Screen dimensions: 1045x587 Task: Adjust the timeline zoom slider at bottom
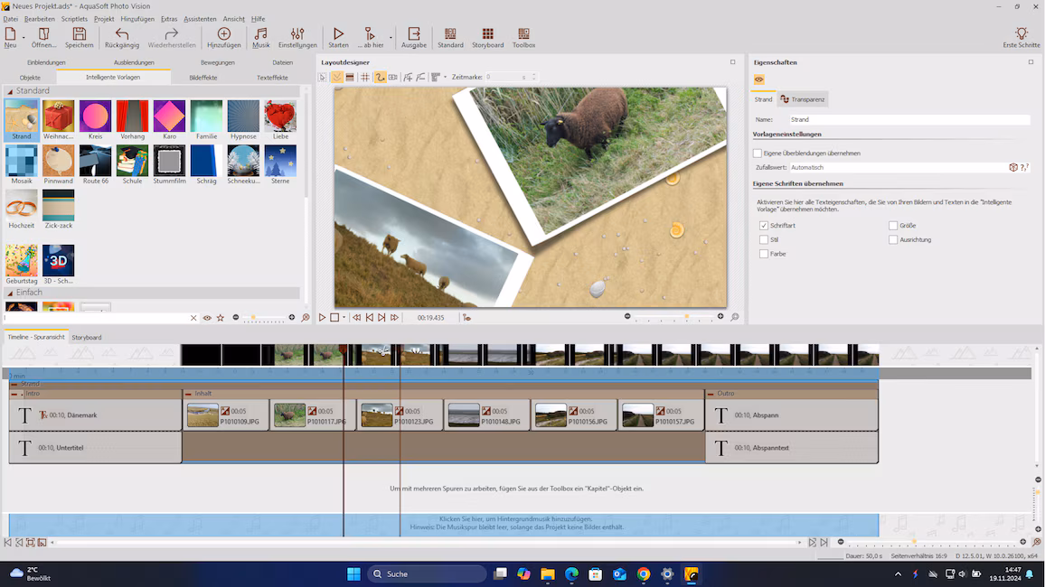tap(932, 543)
